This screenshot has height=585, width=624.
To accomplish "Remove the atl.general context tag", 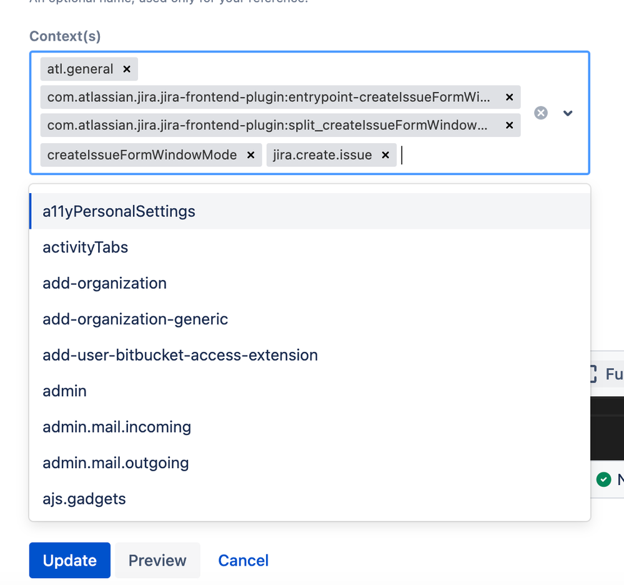I will coord(127,69).
